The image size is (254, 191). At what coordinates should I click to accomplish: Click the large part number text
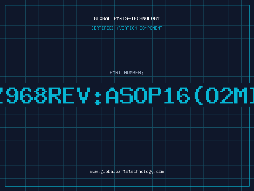point(127,95)
